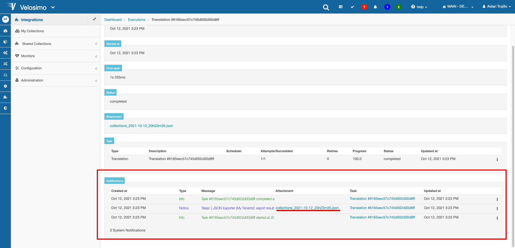This screenshot has width=515, height=248.
Task: Open the search magnifier icon
Action: tap(326, 7)
